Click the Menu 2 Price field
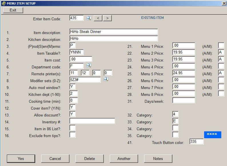The image size is (227, 166). (184, 52)
